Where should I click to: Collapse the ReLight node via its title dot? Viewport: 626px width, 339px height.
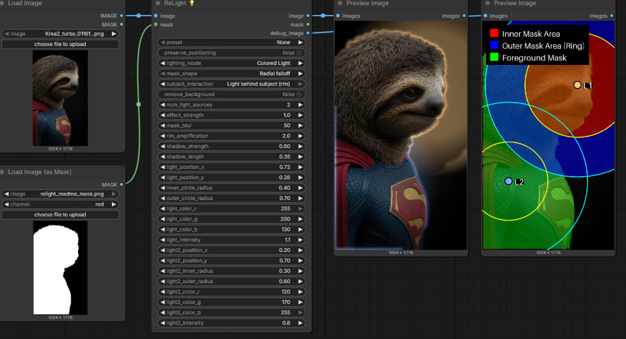click(158, 3)
